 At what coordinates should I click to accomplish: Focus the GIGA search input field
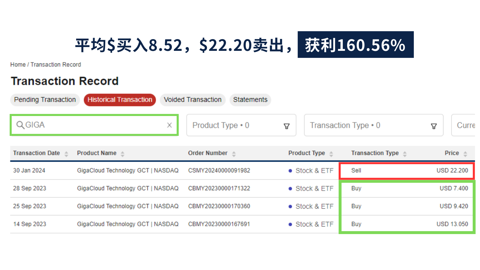(x=94, y=125)
